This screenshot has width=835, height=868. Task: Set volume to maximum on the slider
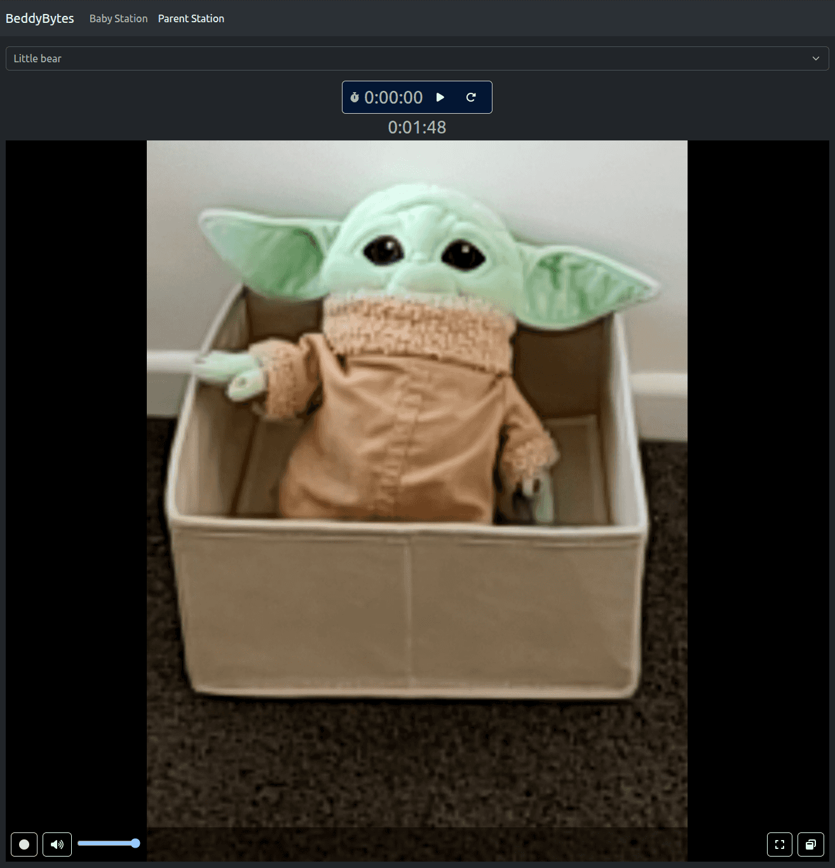136,843
